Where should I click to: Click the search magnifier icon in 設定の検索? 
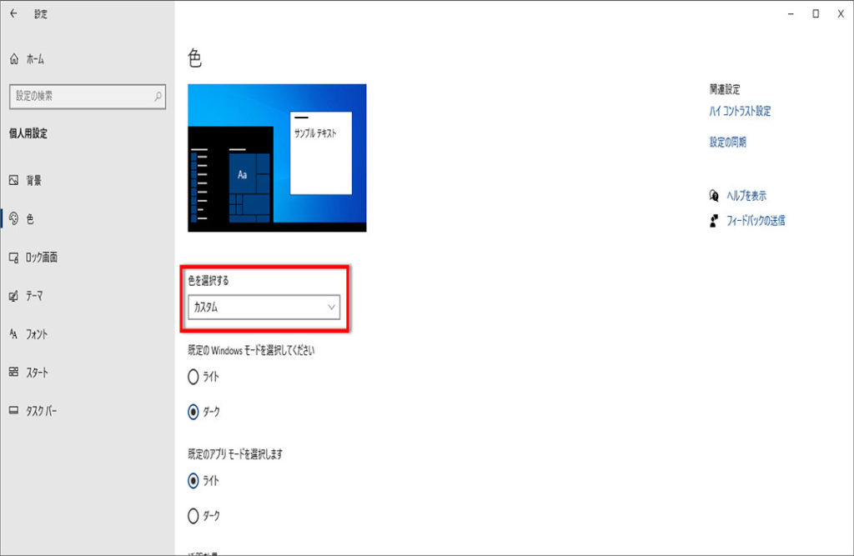158,97
